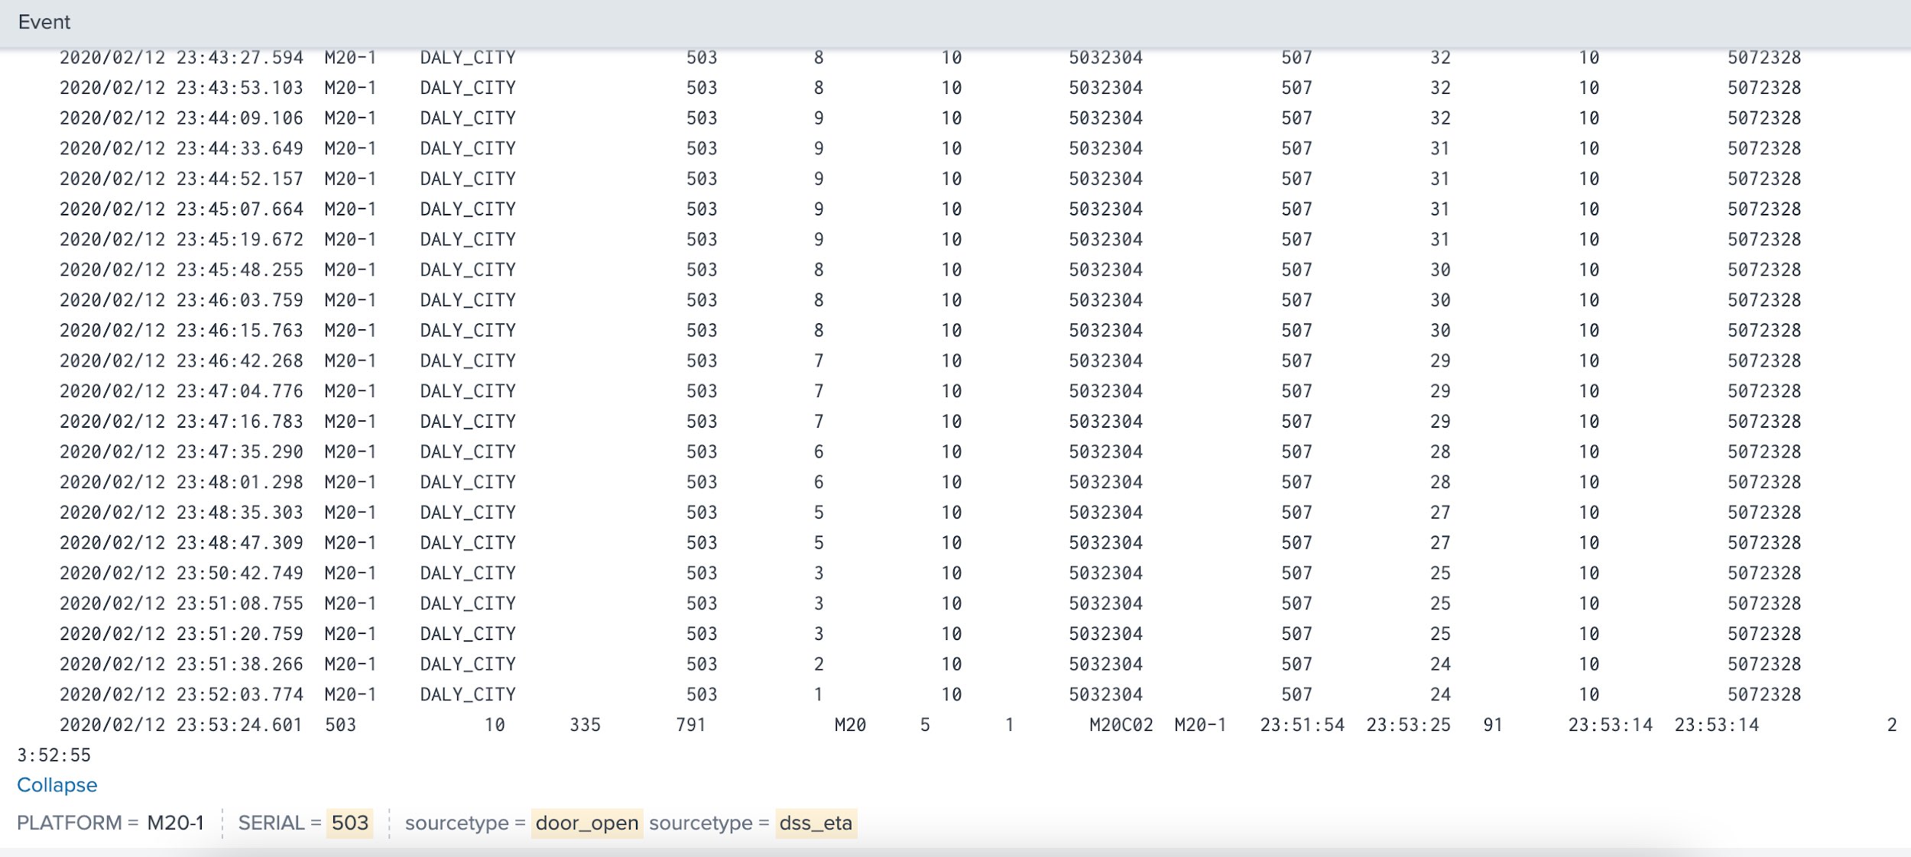Viewport: 1911px width, 857px height.
Task: Click value 5072328 at a row end
Action: click(x=1764, y=56)
